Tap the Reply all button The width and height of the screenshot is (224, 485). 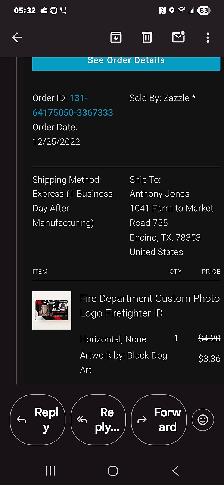tap(98, 420)
